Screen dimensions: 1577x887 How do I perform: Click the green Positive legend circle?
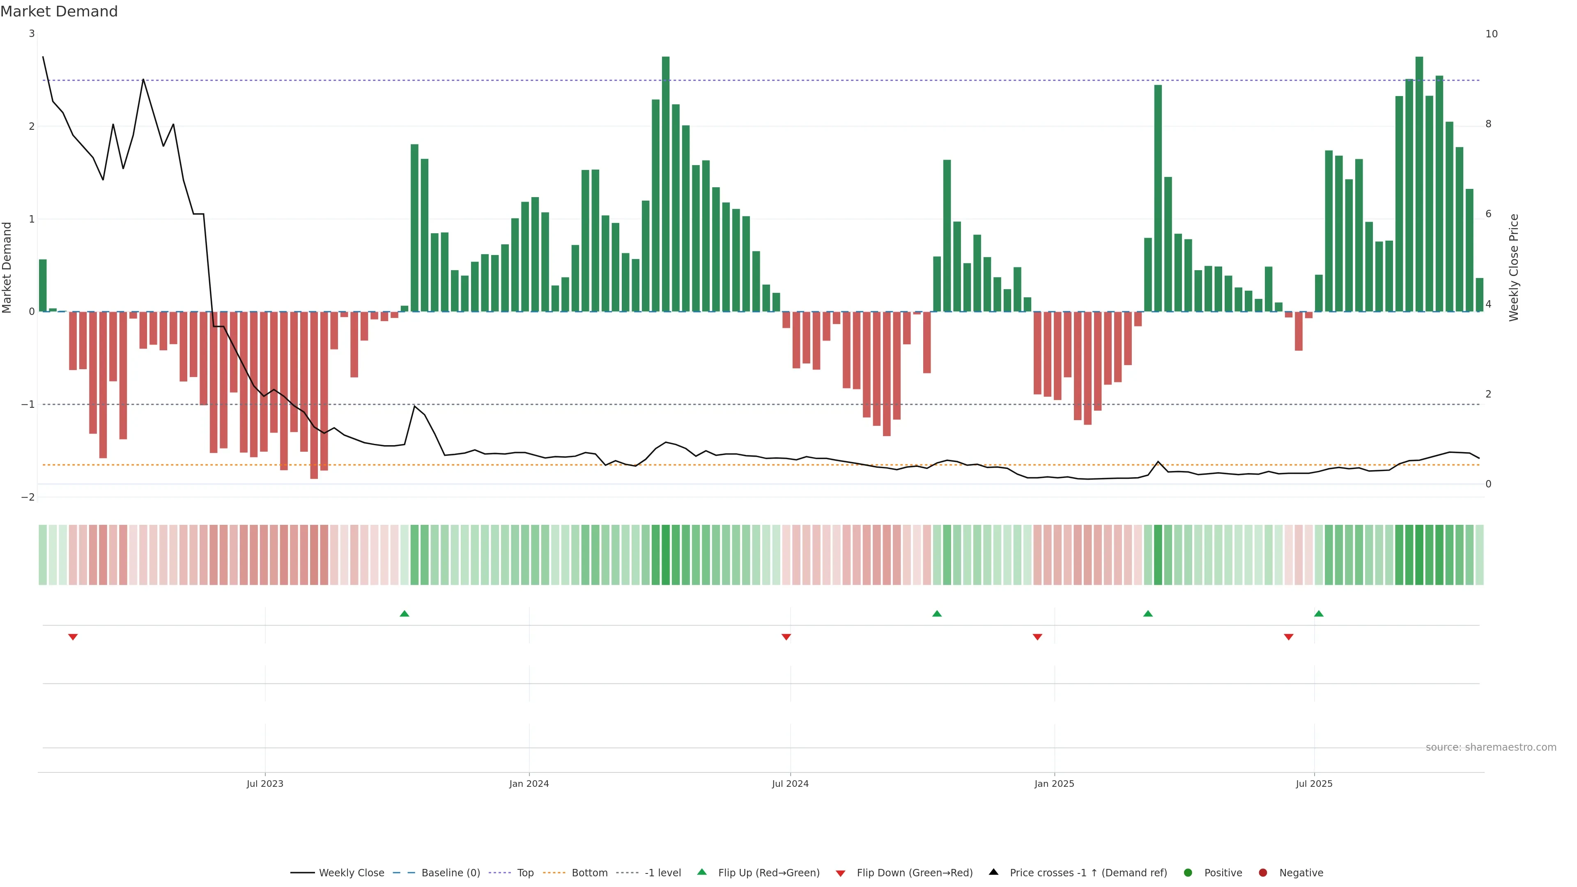[x=1188, y=873]
